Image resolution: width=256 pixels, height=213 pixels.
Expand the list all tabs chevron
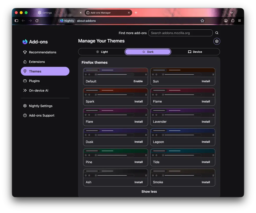point(232,13)
